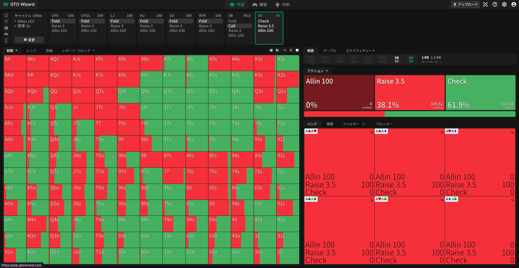Click the cube view icon above matrix
Viewport: 519px width, 268px height.
[271, 50]
